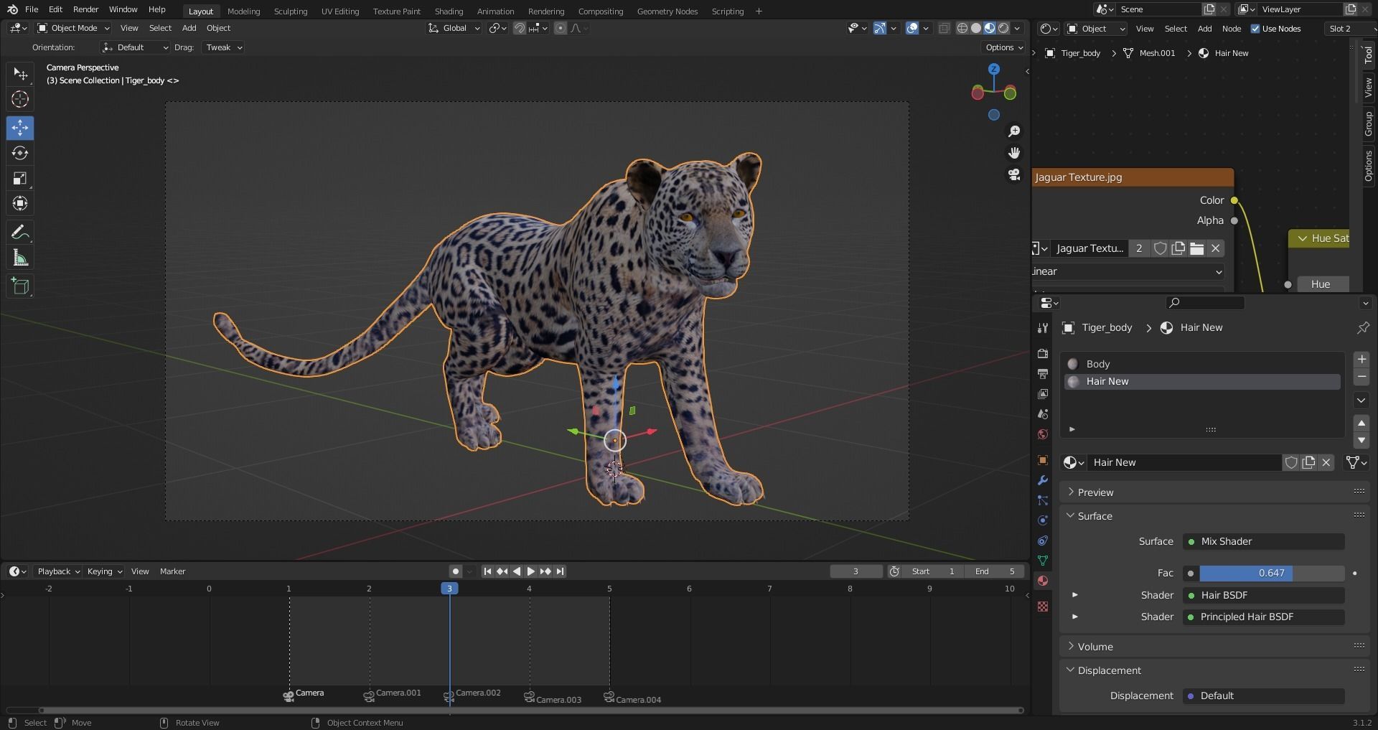Viewport: 1378px width, 730px height.
Task: Open the Object properties tab
Action: 1043,460
